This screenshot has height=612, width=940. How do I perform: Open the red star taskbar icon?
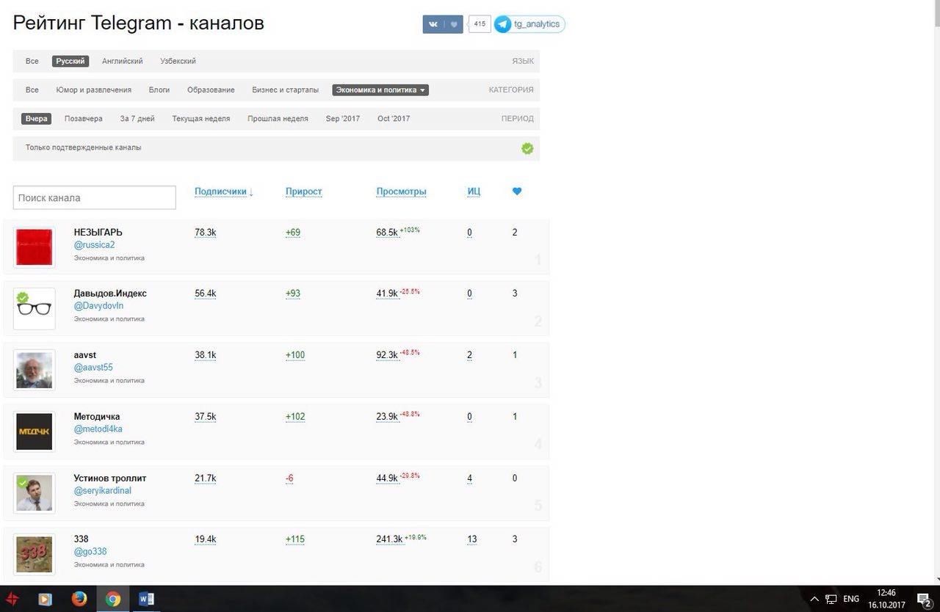(12, 599)
